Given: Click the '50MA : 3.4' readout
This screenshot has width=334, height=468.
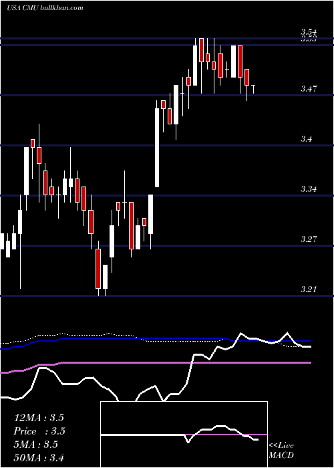Looking at the screenshot, I should (39, 458).
